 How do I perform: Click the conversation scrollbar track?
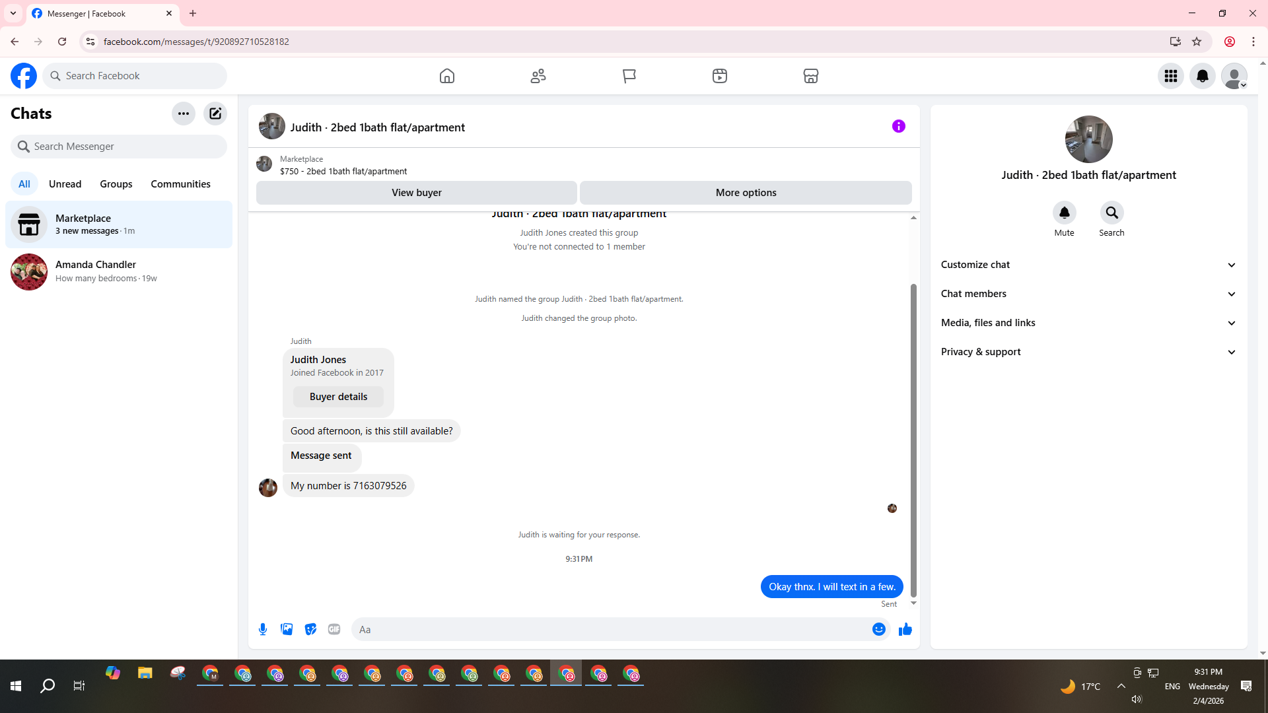pyautogui.click(x=913, y=251)
